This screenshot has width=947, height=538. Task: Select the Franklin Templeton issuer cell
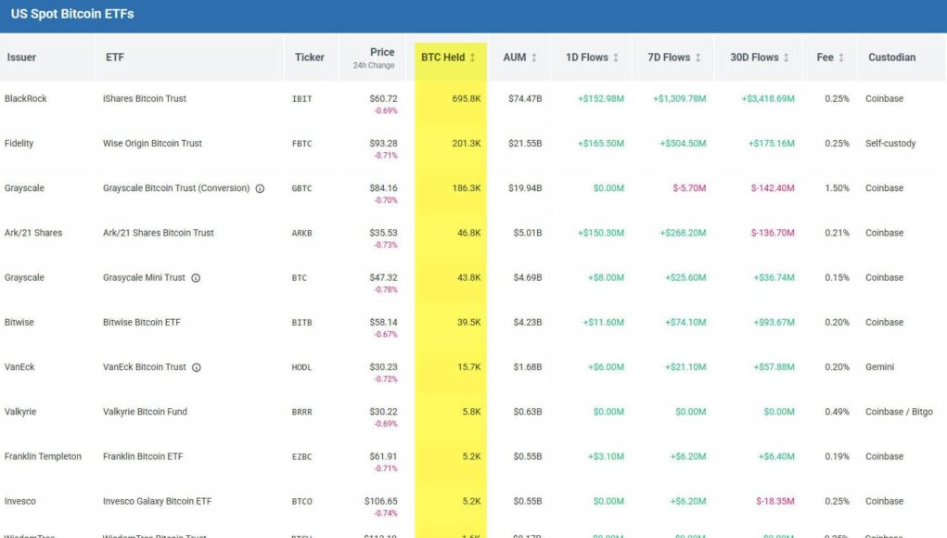43,455
